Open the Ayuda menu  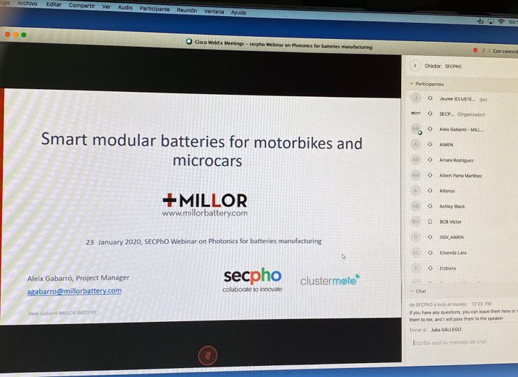pos(238,13)
